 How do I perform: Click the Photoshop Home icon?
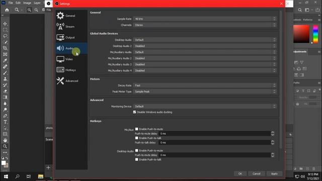7,10
